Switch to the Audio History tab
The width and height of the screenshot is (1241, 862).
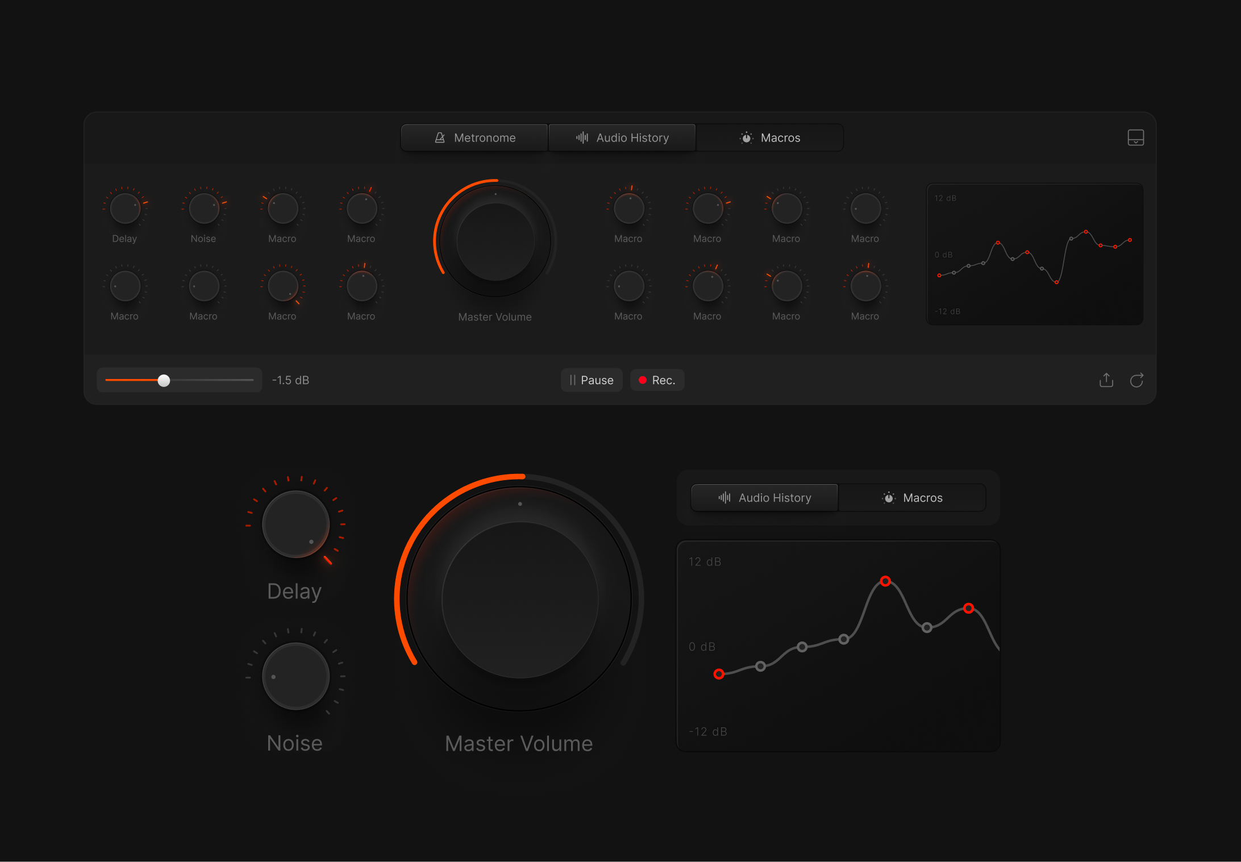click(622, 138)
